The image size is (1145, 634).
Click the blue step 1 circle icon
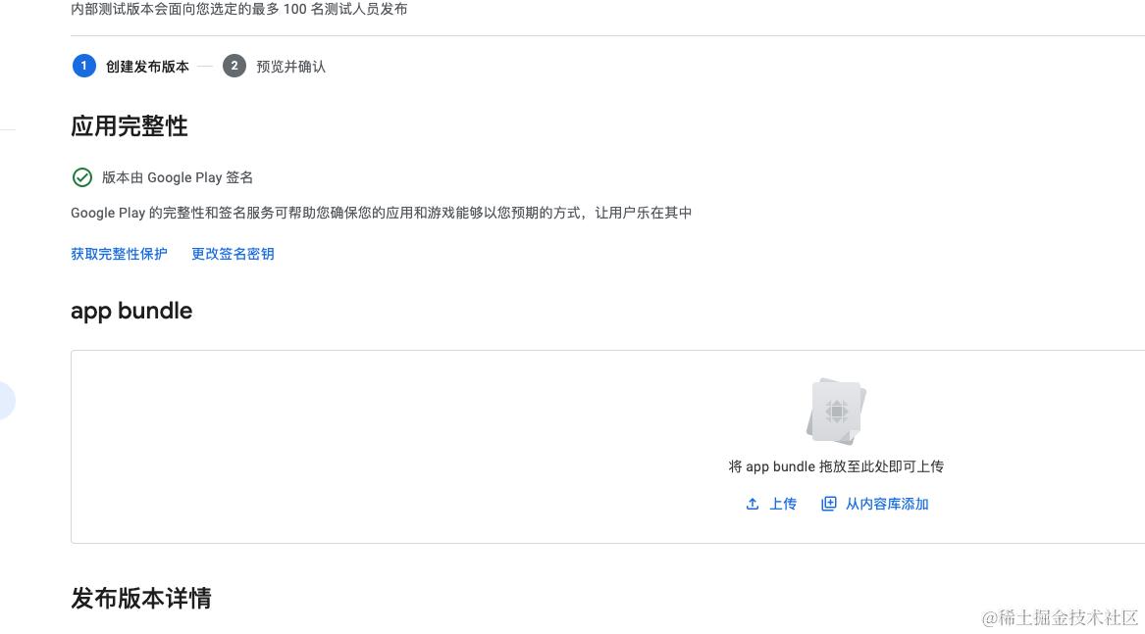pyautogui.click(x=84, y=66)
